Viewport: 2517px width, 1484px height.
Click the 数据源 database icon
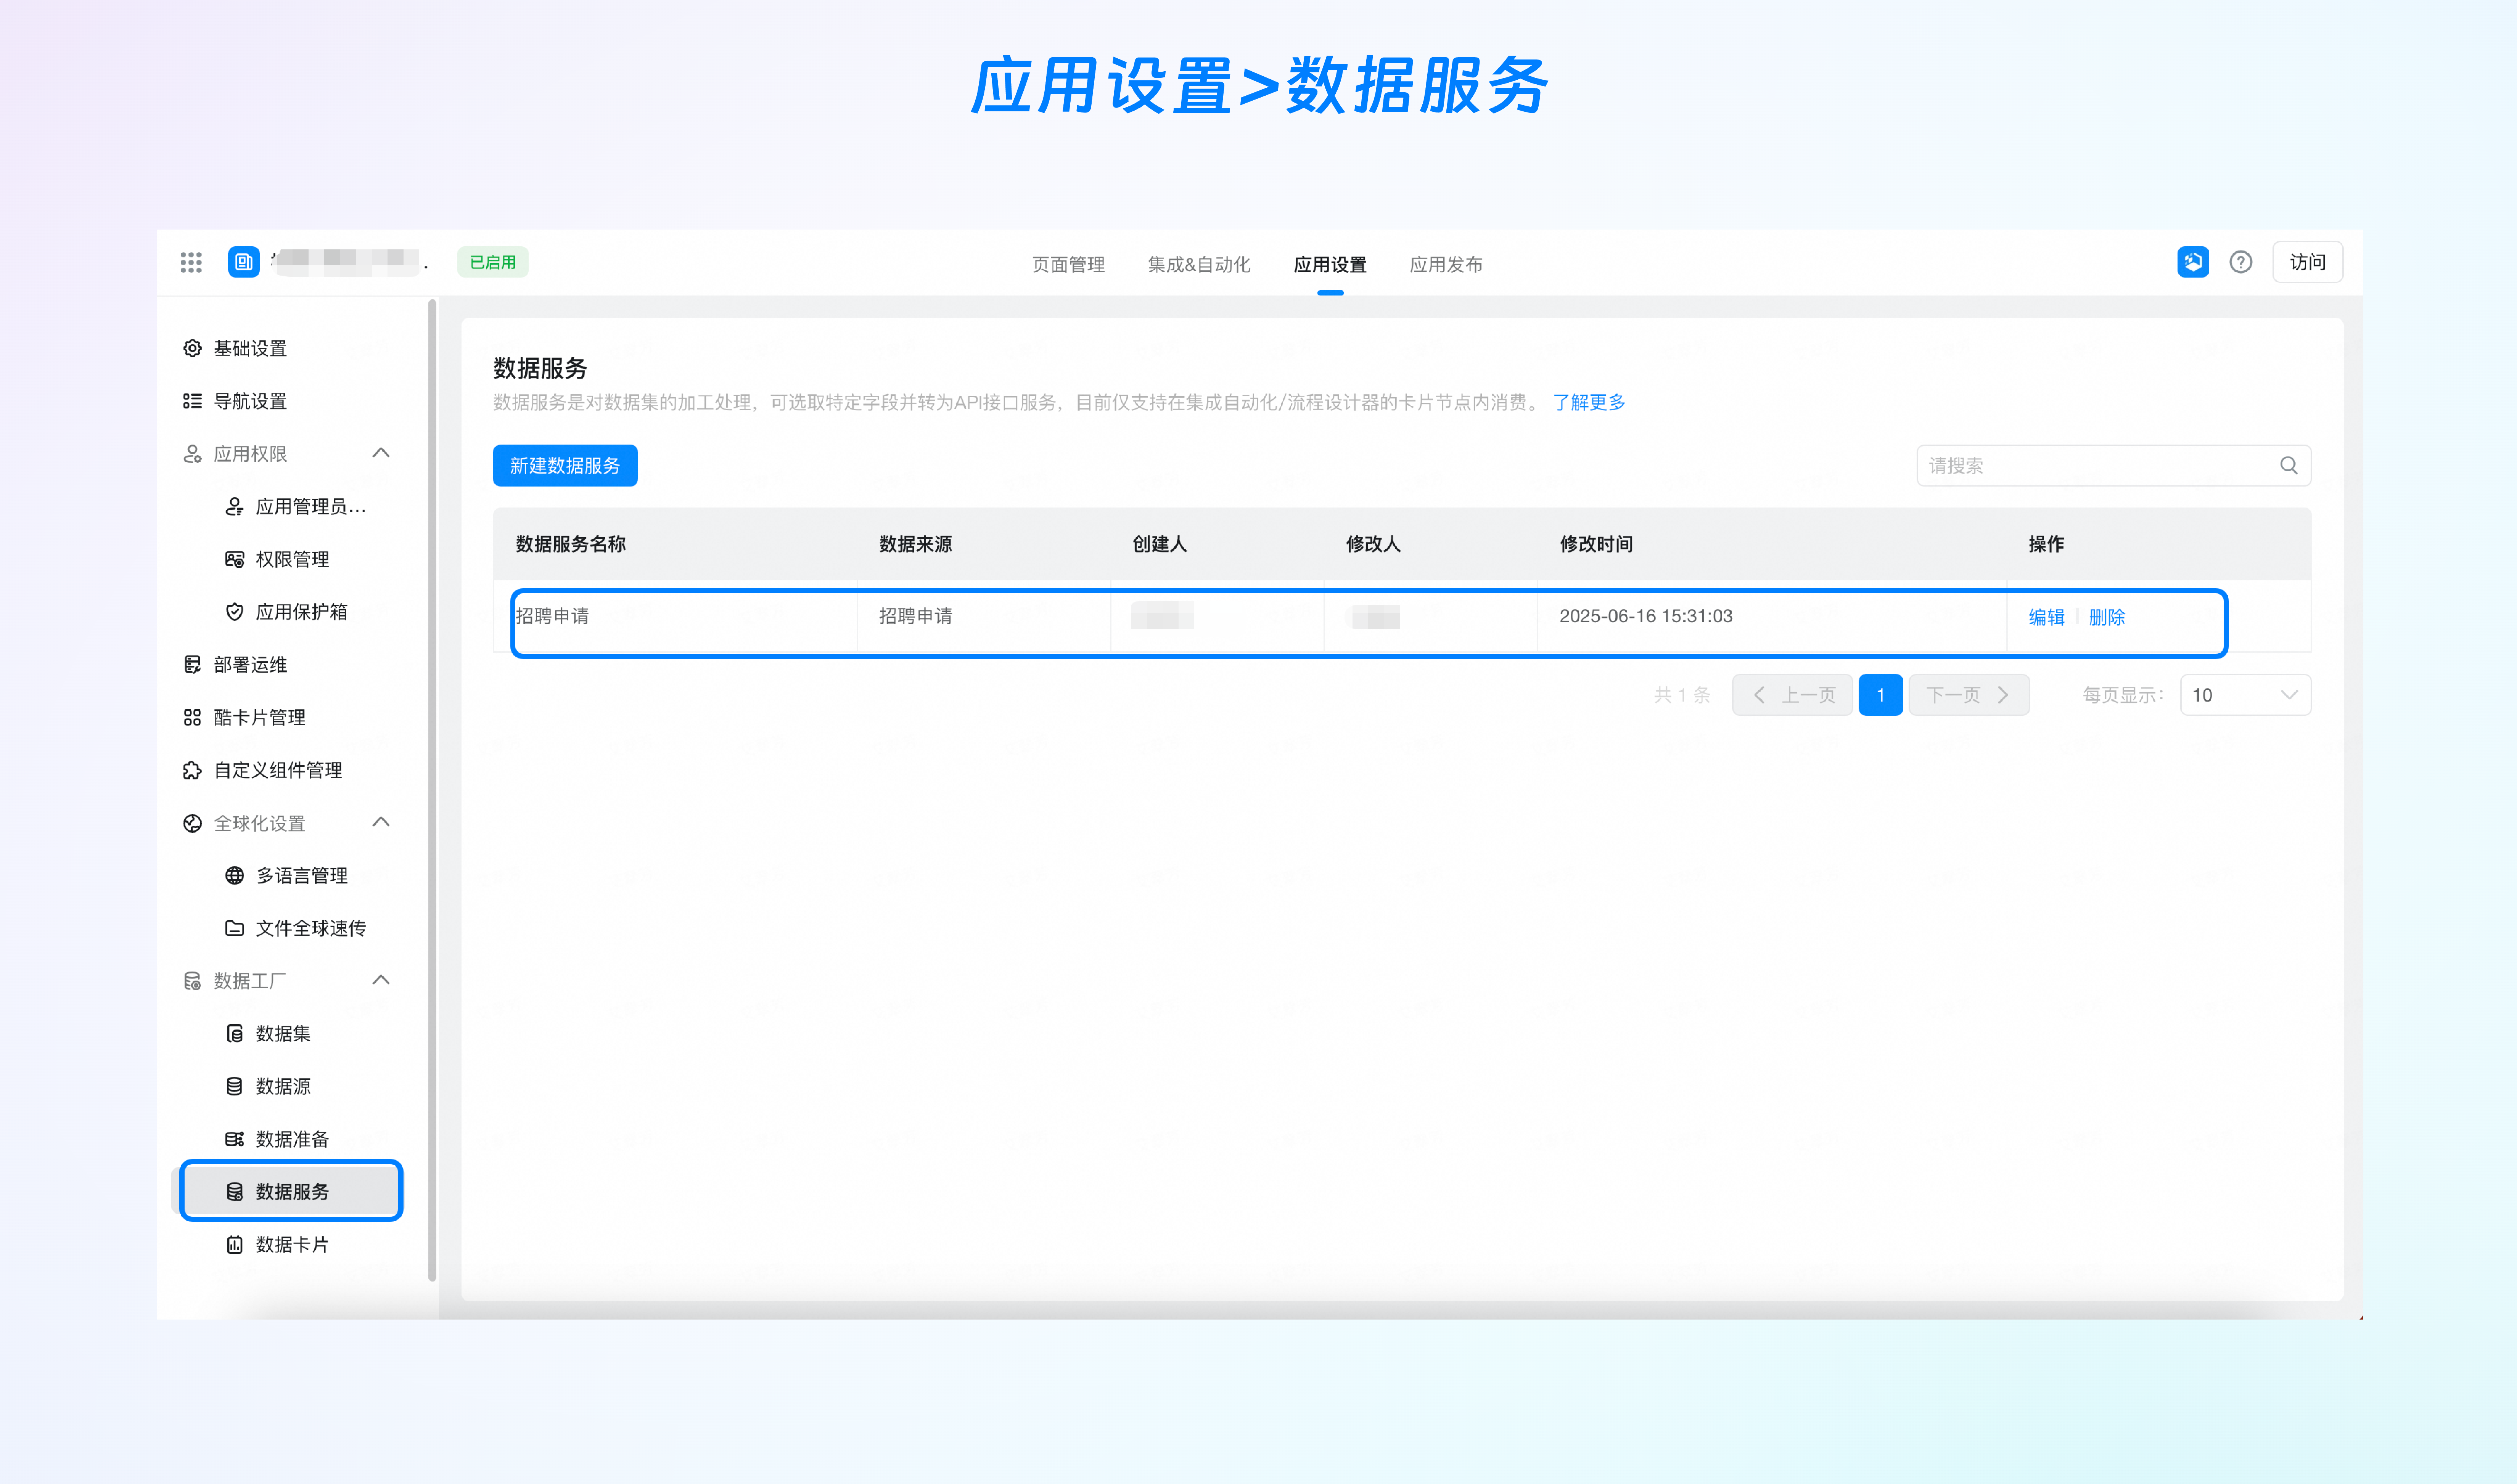coord(235,1086)
